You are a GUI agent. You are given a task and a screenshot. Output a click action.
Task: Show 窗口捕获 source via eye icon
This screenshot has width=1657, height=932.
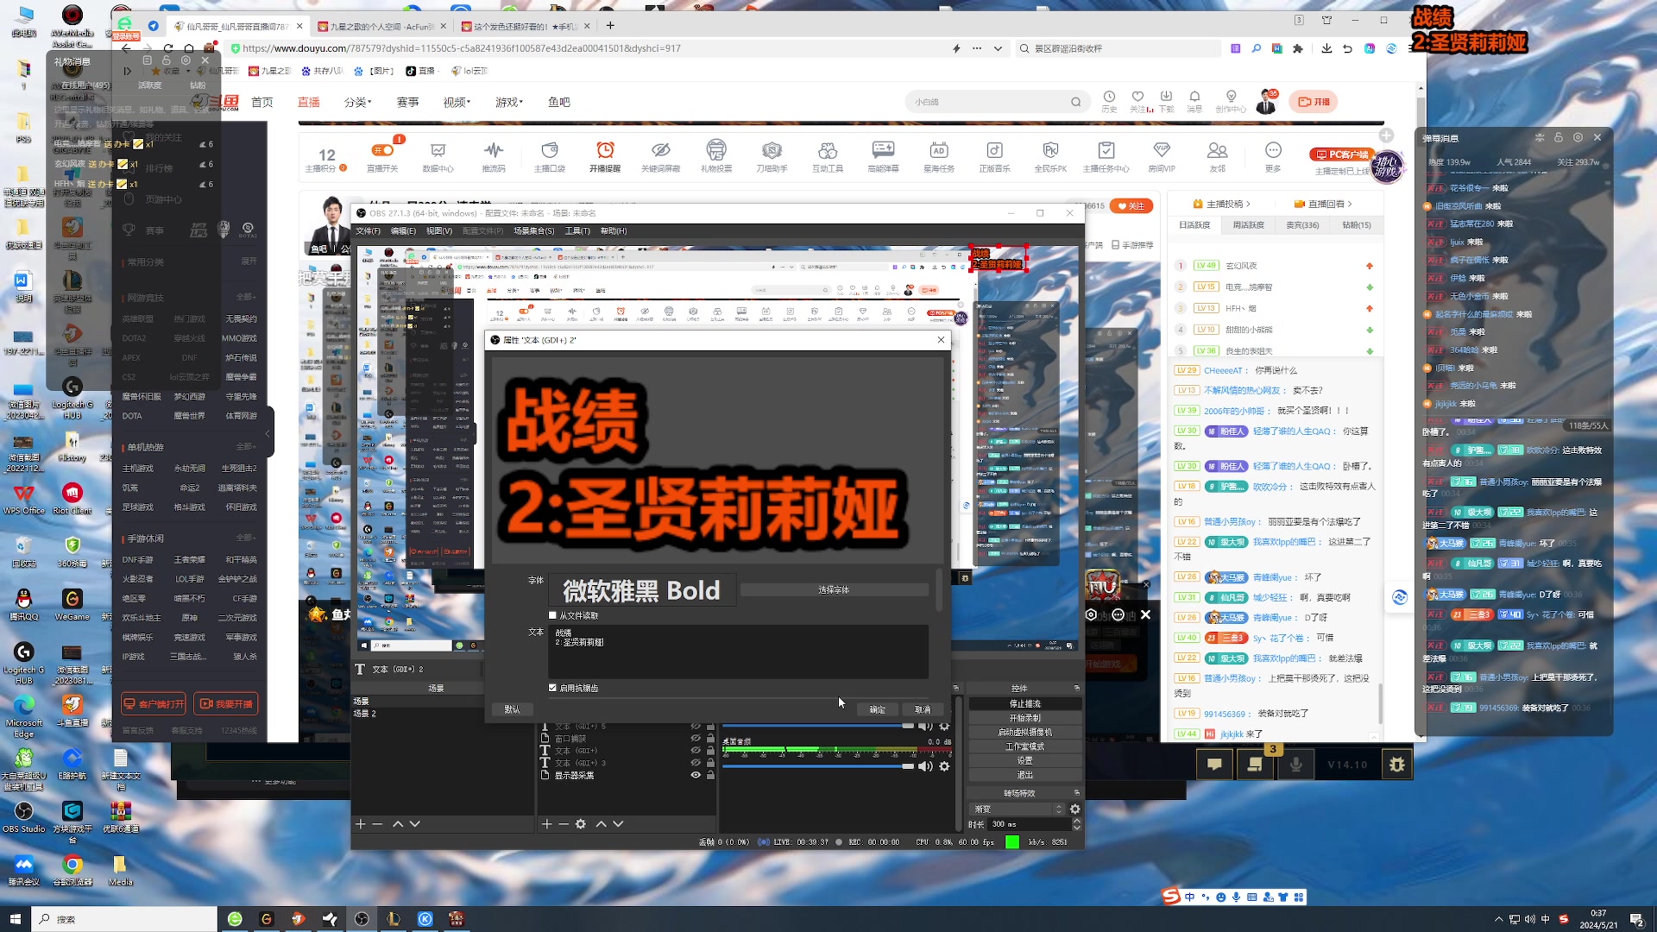point(696,739)
